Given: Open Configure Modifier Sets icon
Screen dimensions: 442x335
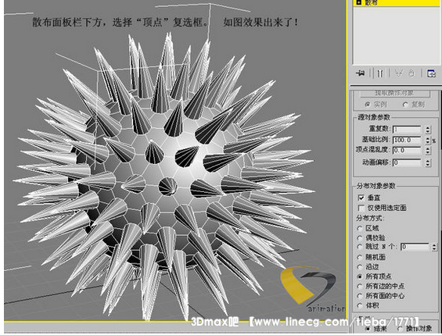Looking at the screenshot, I should [431, 73].
